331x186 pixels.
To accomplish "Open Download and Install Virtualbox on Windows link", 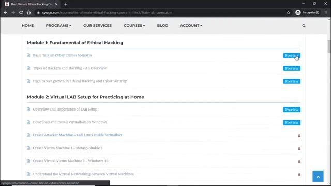I will click(x=70, y=122).
